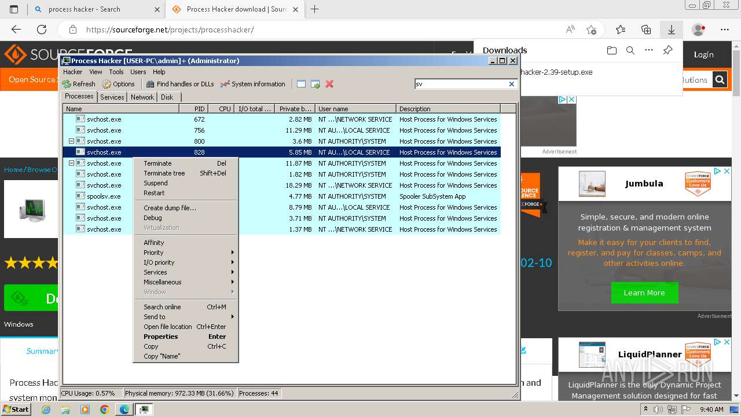Click the SourceForge Login link
Image resolution: width=741 pixels, height=417 pixels.
(703, 54)
